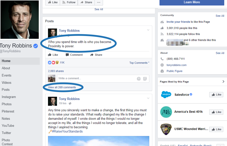Viewport: 227px width, 146px height.
Task: Select About in left sidebar
Action: click(x=6, y=68)
